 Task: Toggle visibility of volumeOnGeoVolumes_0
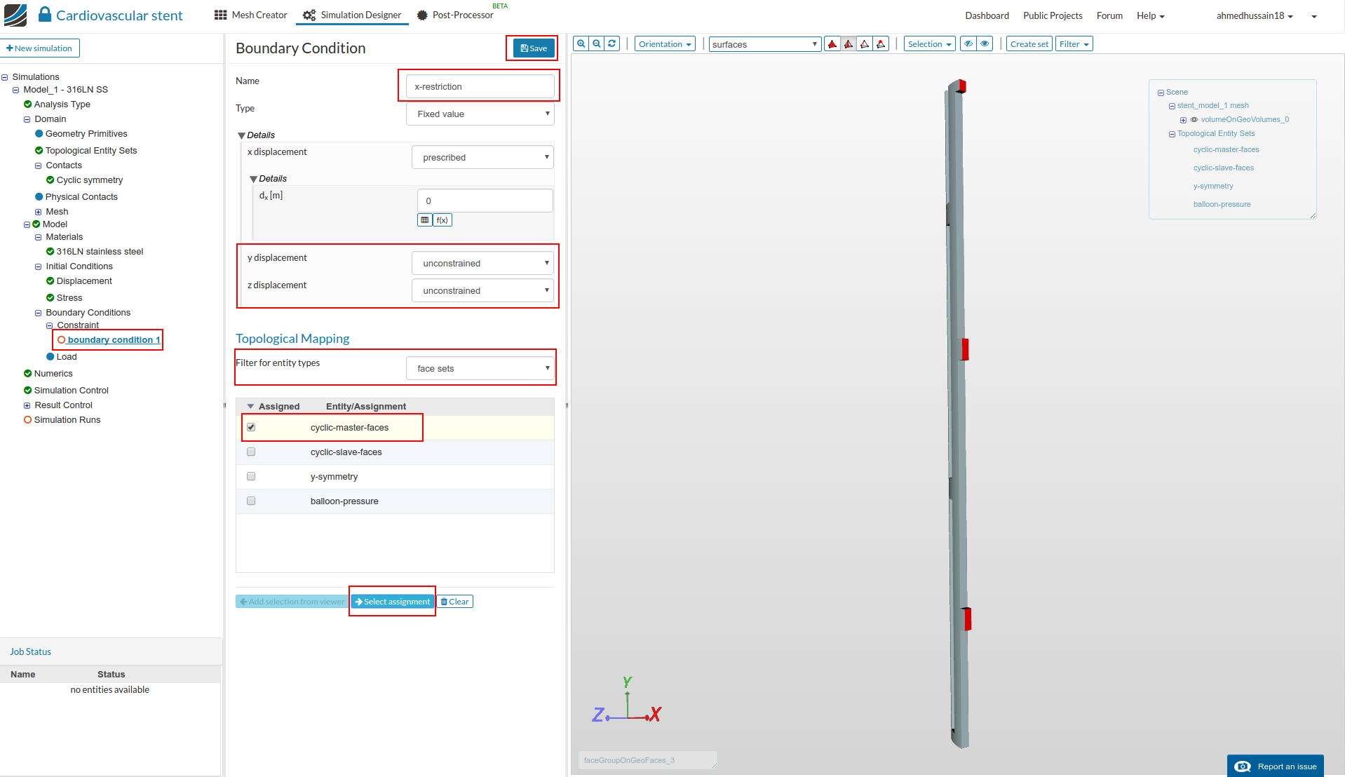1194,120
